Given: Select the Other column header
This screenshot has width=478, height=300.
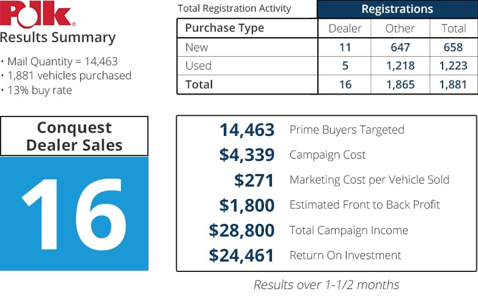Looking at the screenshot, I should (400, 28).
